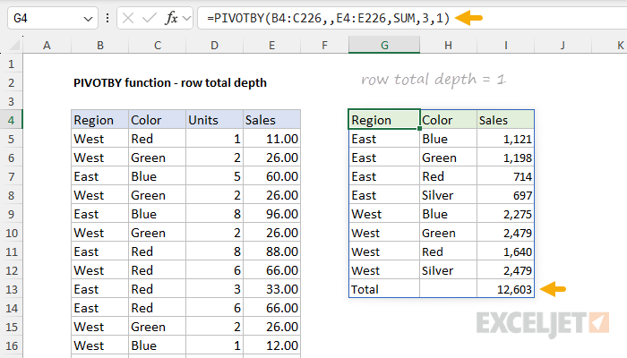
Task: Select column F header
Action: [324, 45]
